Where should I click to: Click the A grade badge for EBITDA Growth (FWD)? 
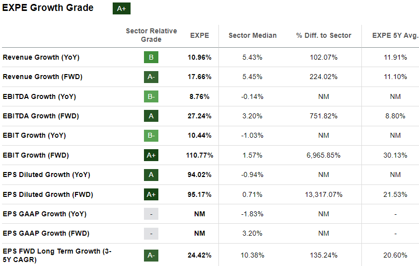coord(151,116)
